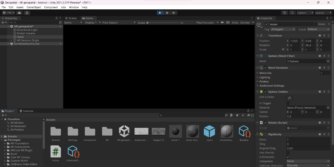The image size is (334, 167).
Task: Open Sphere Collider help icon
Action: click(320, 92)
